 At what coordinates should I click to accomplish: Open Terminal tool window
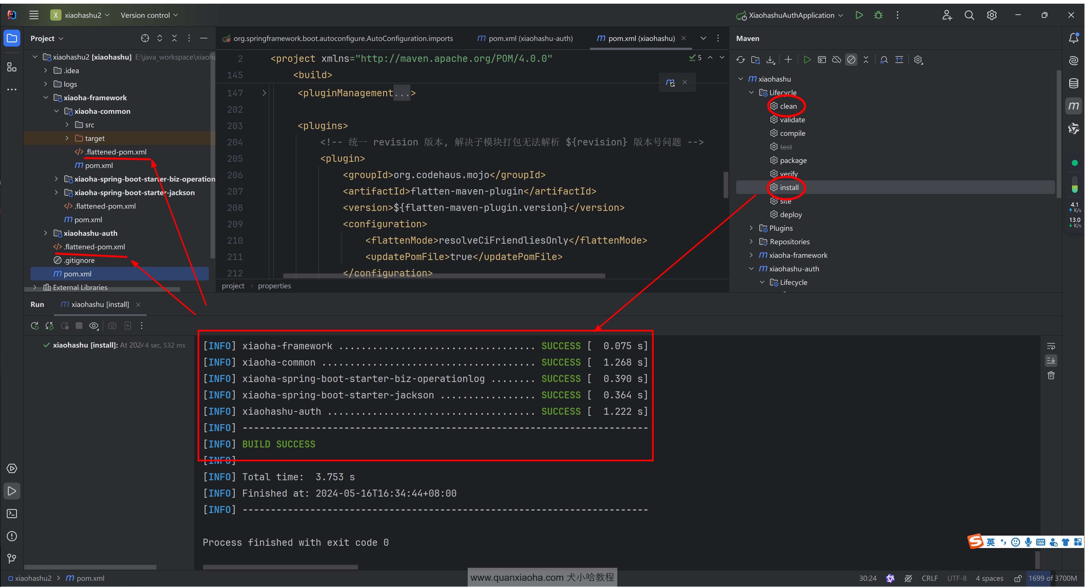point(12,514)
